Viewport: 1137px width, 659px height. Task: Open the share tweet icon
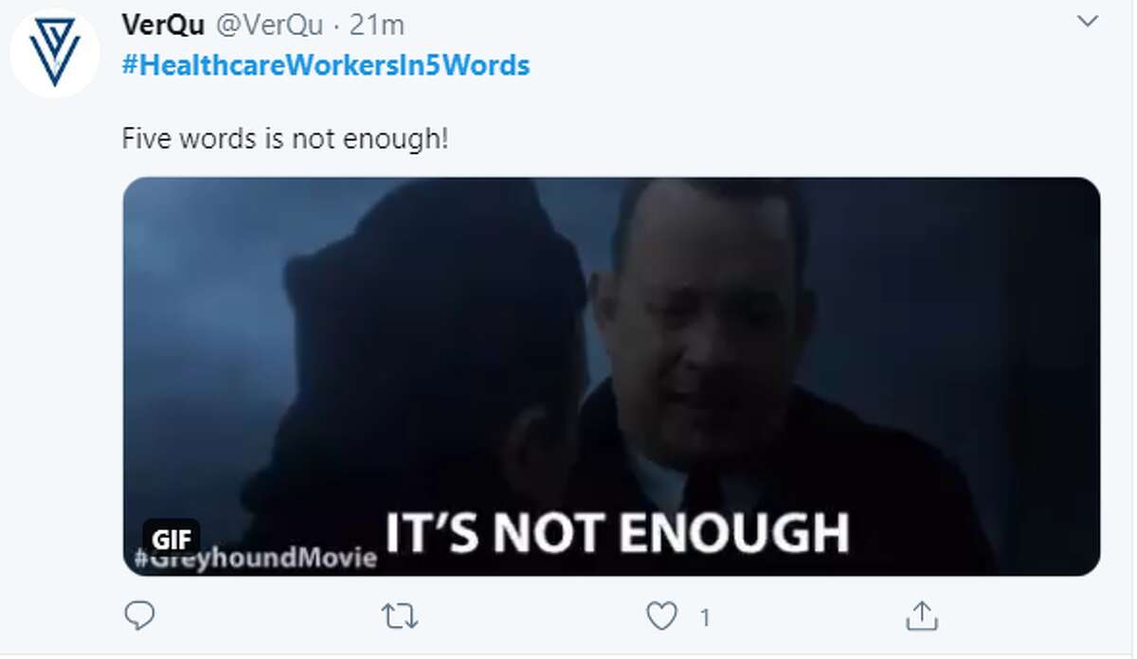[921, 616]
